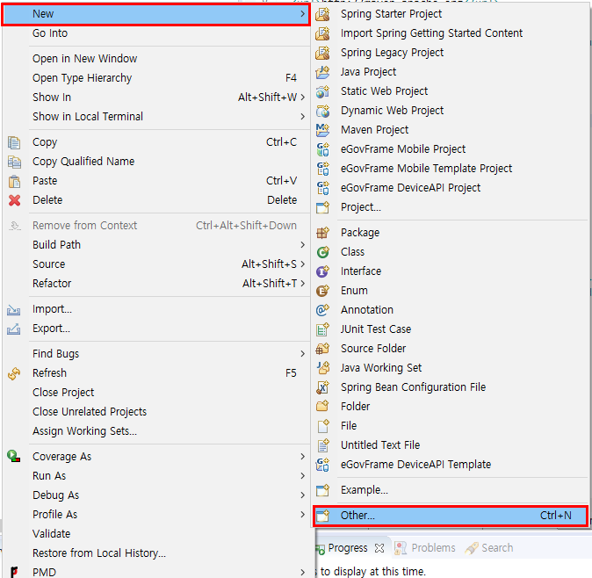Screen dimensions: 592x578
Task: Click the brown Enum icon
Action: (x=322, y=291)
